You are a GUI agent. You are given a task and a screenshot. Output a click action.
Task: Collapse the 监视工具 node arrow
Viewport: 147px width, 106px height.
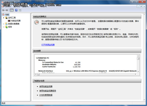pos(4,18)
